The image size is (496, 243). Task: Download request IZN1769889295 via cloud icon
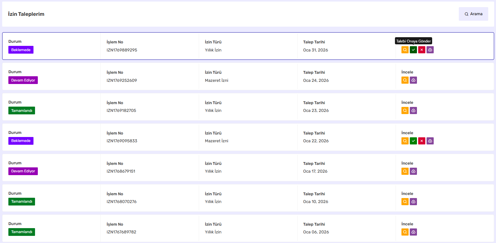coord(430,50)
